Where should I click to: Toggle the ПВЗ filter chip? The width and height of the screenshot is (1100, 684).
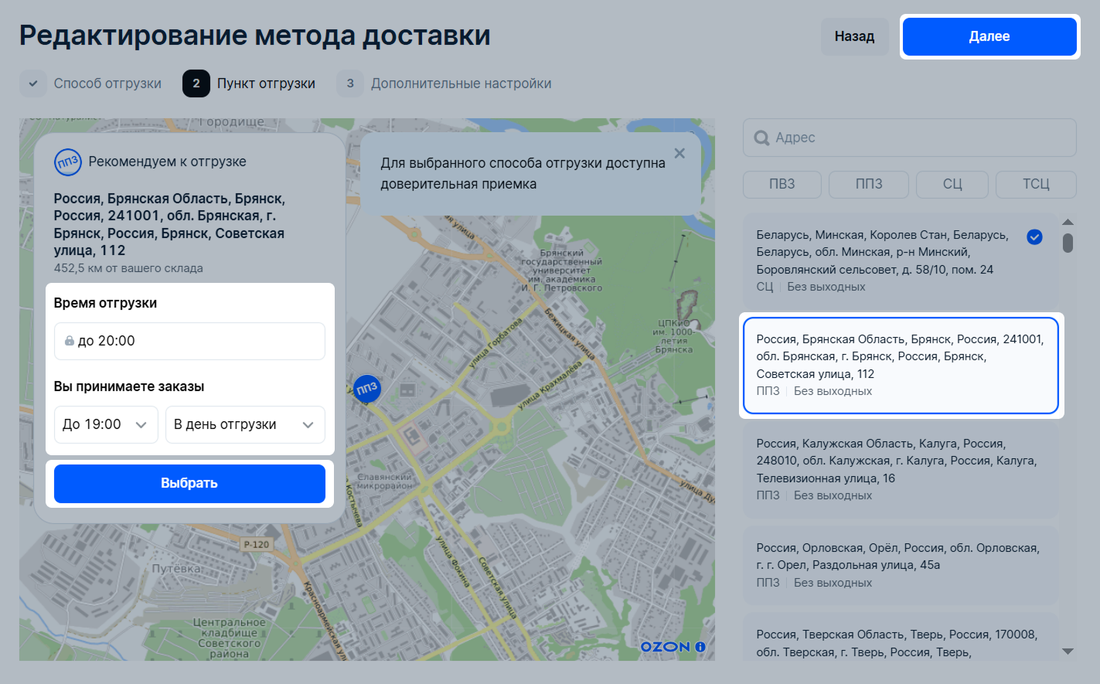pos(782,184)
